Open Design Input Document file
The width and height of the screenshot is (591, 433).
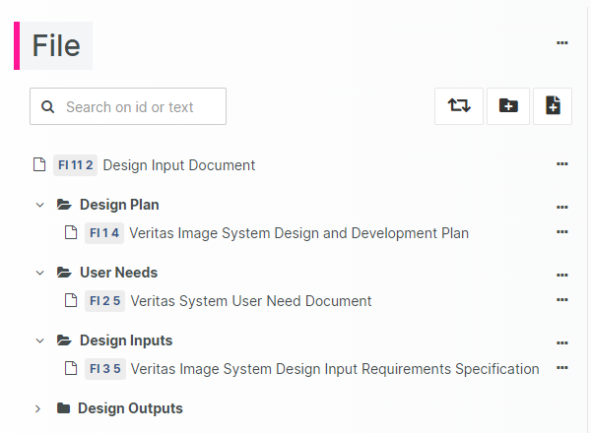[x=178, y=165]
